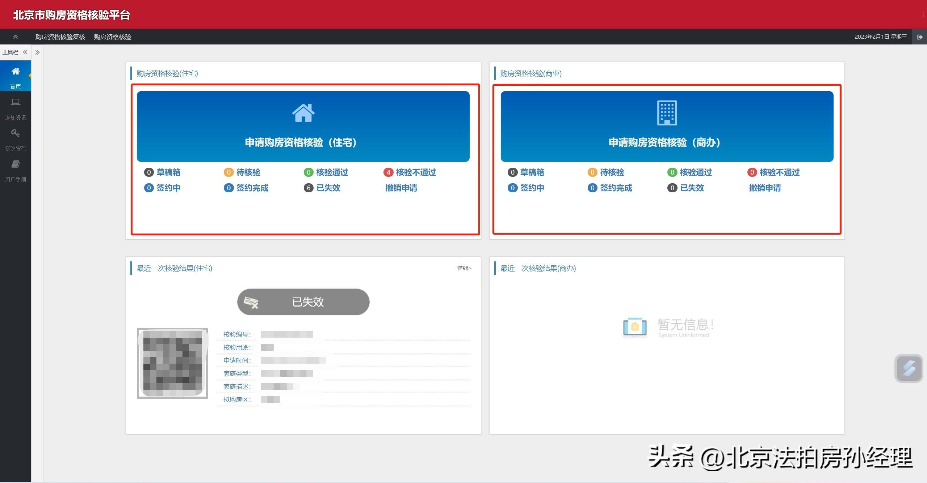Image resolution: width=927 pixels, height=483 pixels.
Task: Click the logout icon at top right
Action: point(920,37)
